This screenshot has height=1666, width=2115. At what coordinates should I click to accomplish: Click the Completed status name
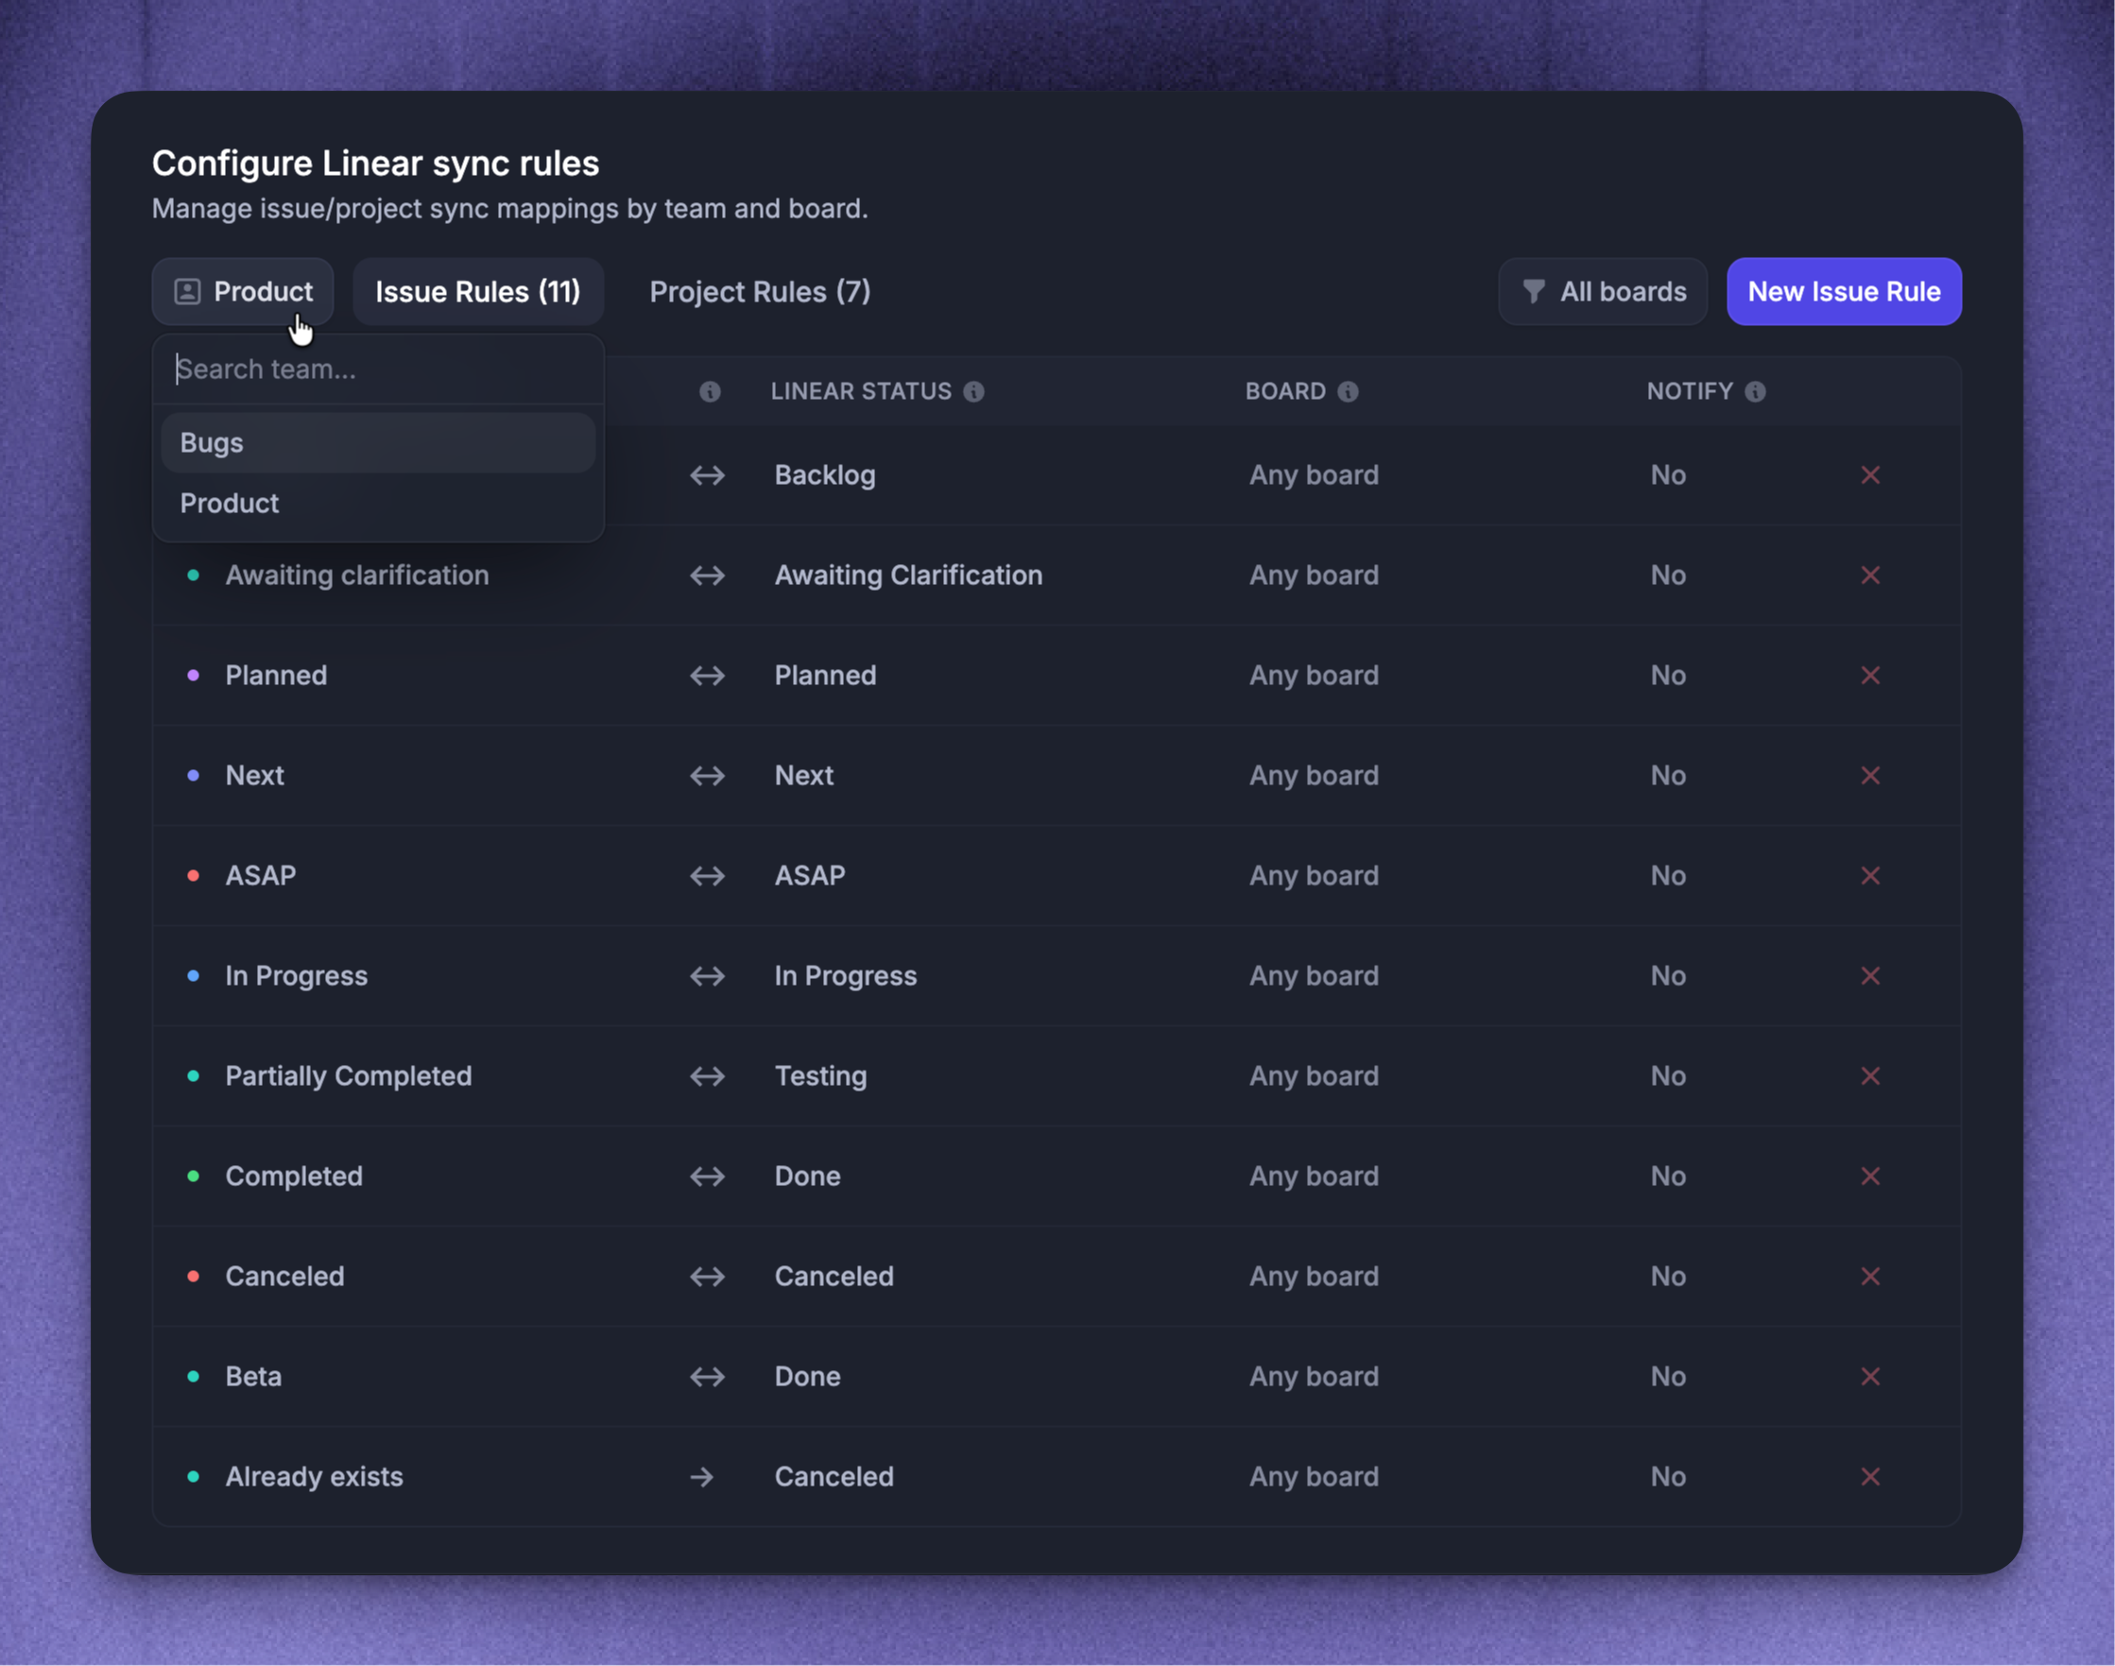[294, 1177]
